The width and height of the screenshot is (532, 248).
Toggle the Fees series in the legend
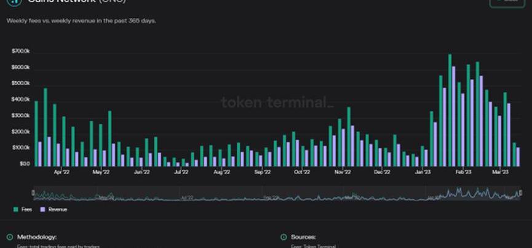(24, 209)
